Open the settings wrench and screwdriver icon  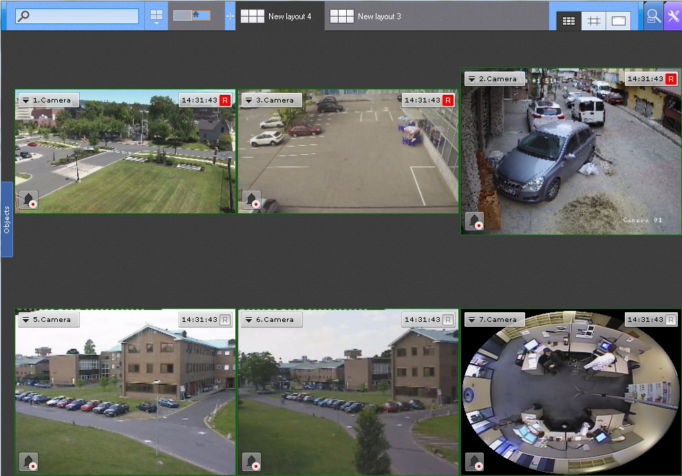coord(673,17)
